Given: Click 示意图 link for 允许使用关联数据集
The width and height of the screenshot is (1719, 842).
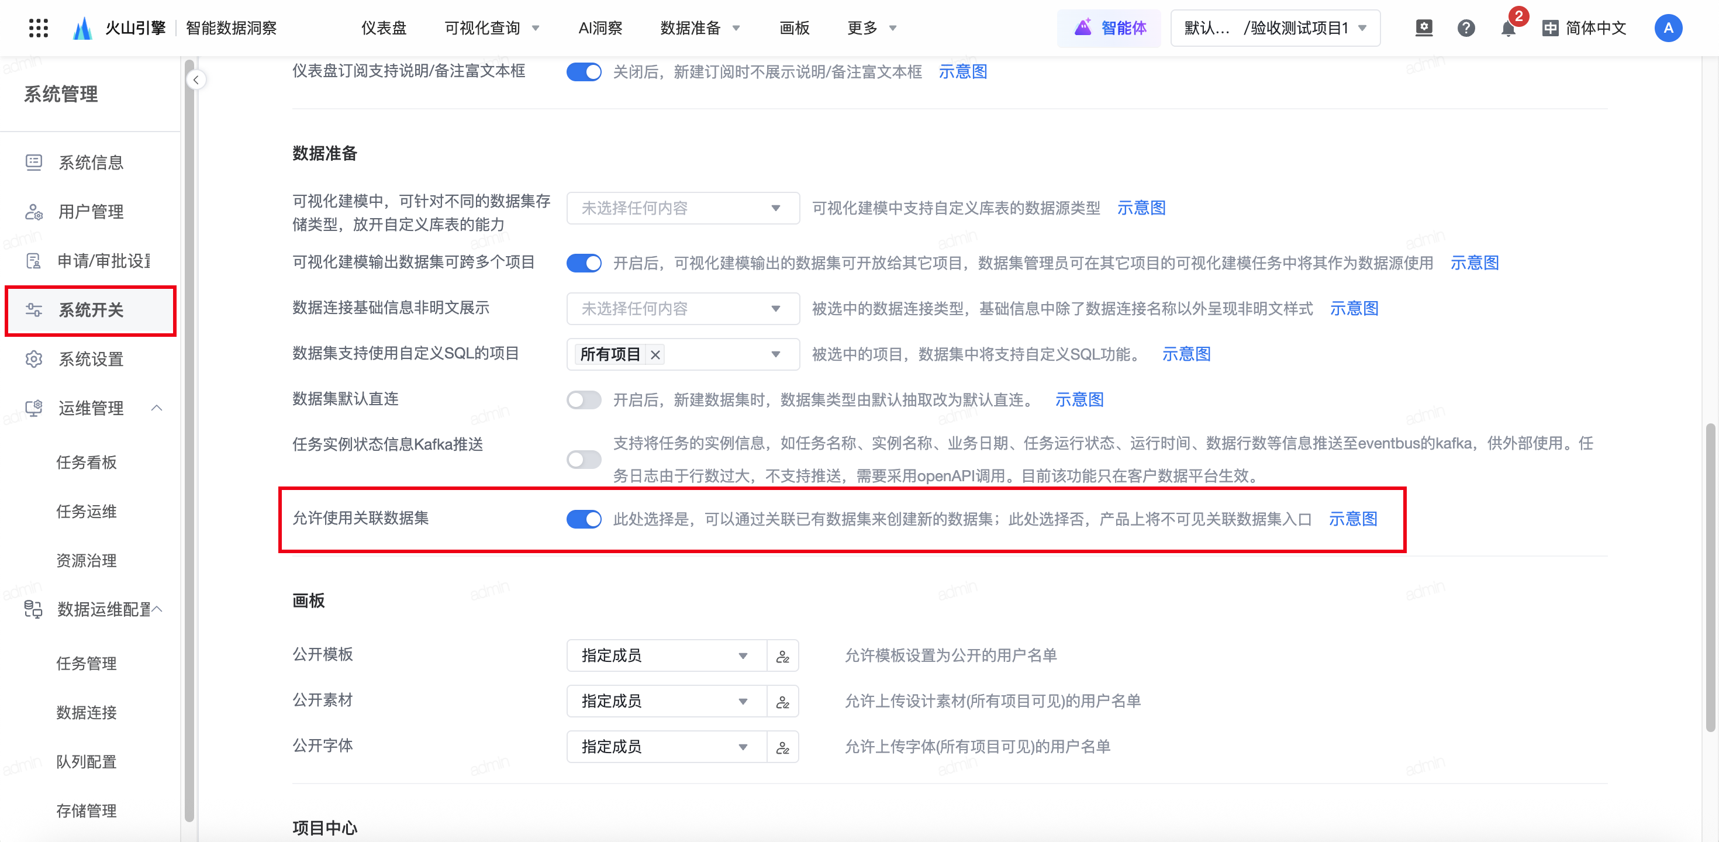Looking at the screenshot, I should [1352, 519].
